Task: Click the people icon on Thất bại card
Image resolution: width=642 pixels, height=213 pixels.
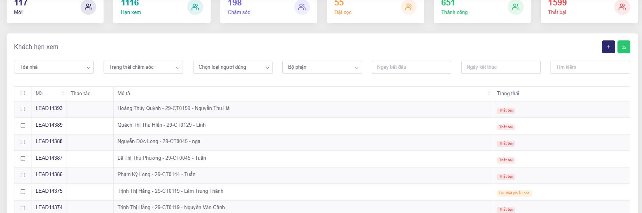Action: coord(622,7)
